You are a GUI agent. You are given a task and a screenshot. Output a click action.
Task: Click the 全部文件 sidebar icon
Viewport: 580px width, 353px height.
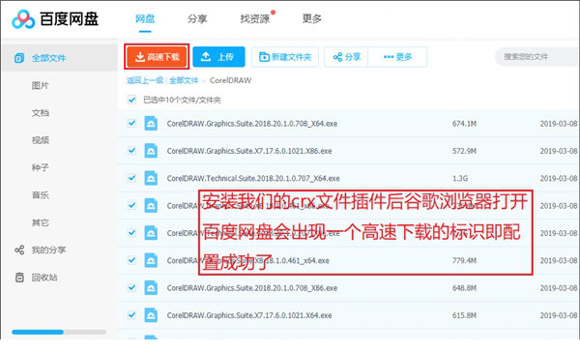(x=19, y=58)
